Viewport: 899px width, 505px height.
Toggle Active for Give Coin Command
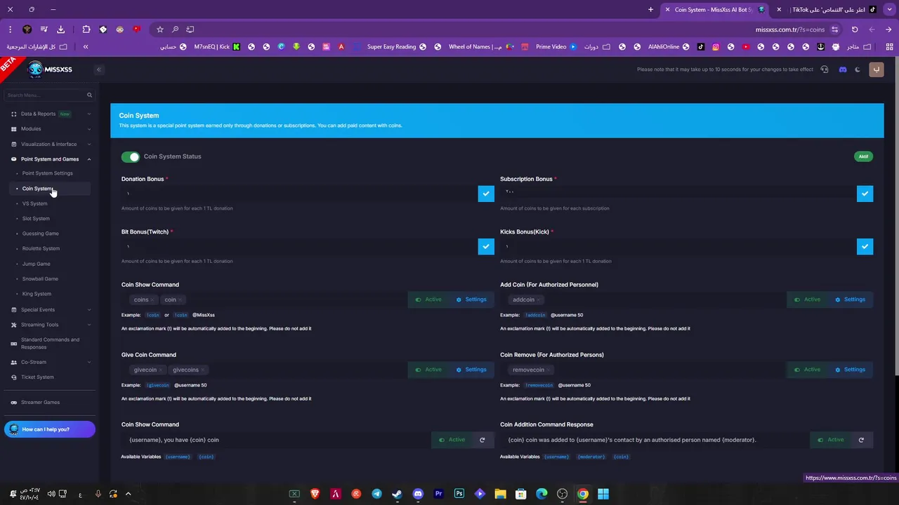(x=428, y=370)
